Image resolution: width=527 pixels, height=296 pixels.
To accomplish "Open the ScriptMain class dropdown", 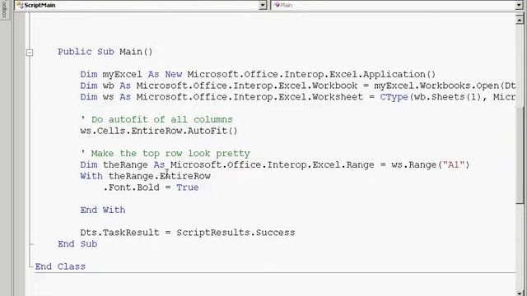I will click(263, 5).
